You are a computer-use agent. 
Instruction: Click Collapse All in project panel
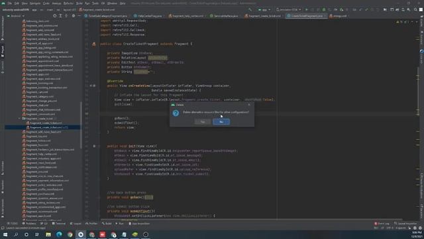[x=66, y=16]
